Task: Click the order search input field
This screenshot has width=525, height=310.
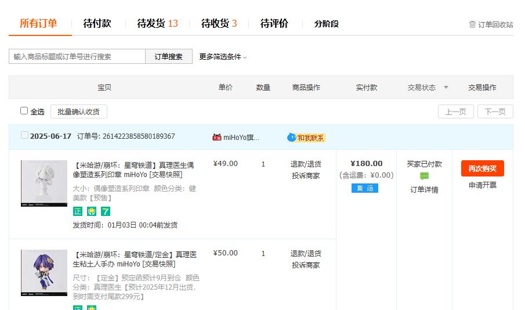Action: coord(77,56)
